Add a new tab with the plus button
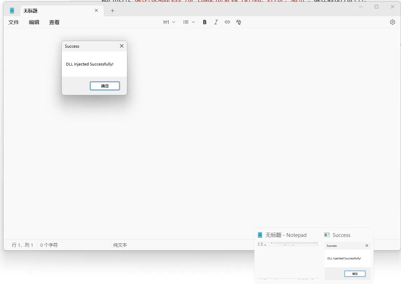Image resolution: width=401 pixels, height=286 pixels. [112, 11]
